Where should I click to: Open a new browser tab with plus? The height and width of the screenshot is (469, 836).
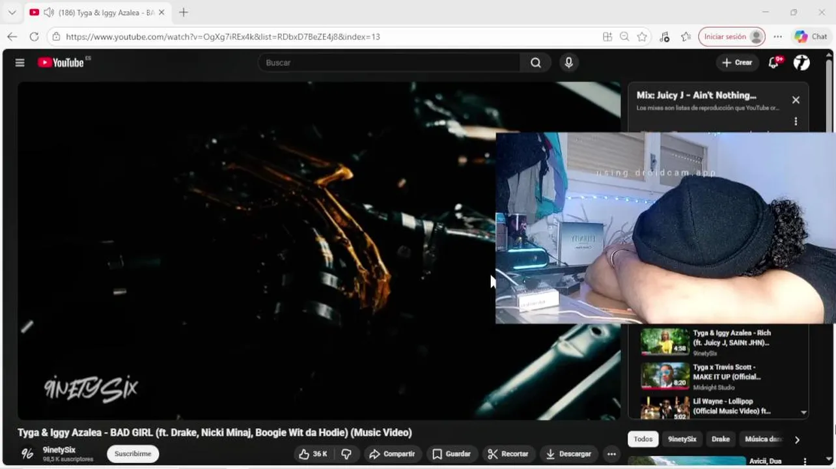184,12
